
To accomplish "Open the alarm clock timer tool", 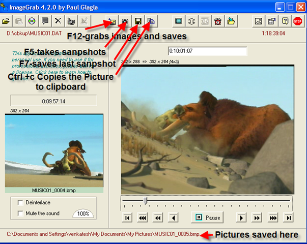I will point(218,21).
